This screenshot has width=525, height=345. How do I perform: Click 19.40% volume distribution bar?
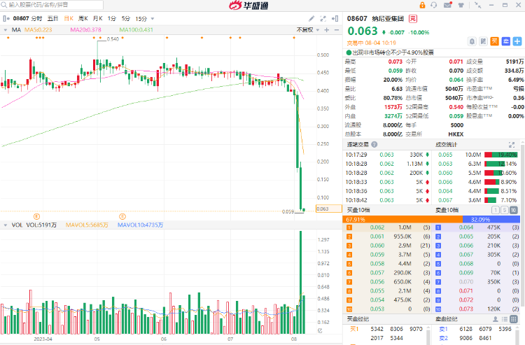[500, 155]
